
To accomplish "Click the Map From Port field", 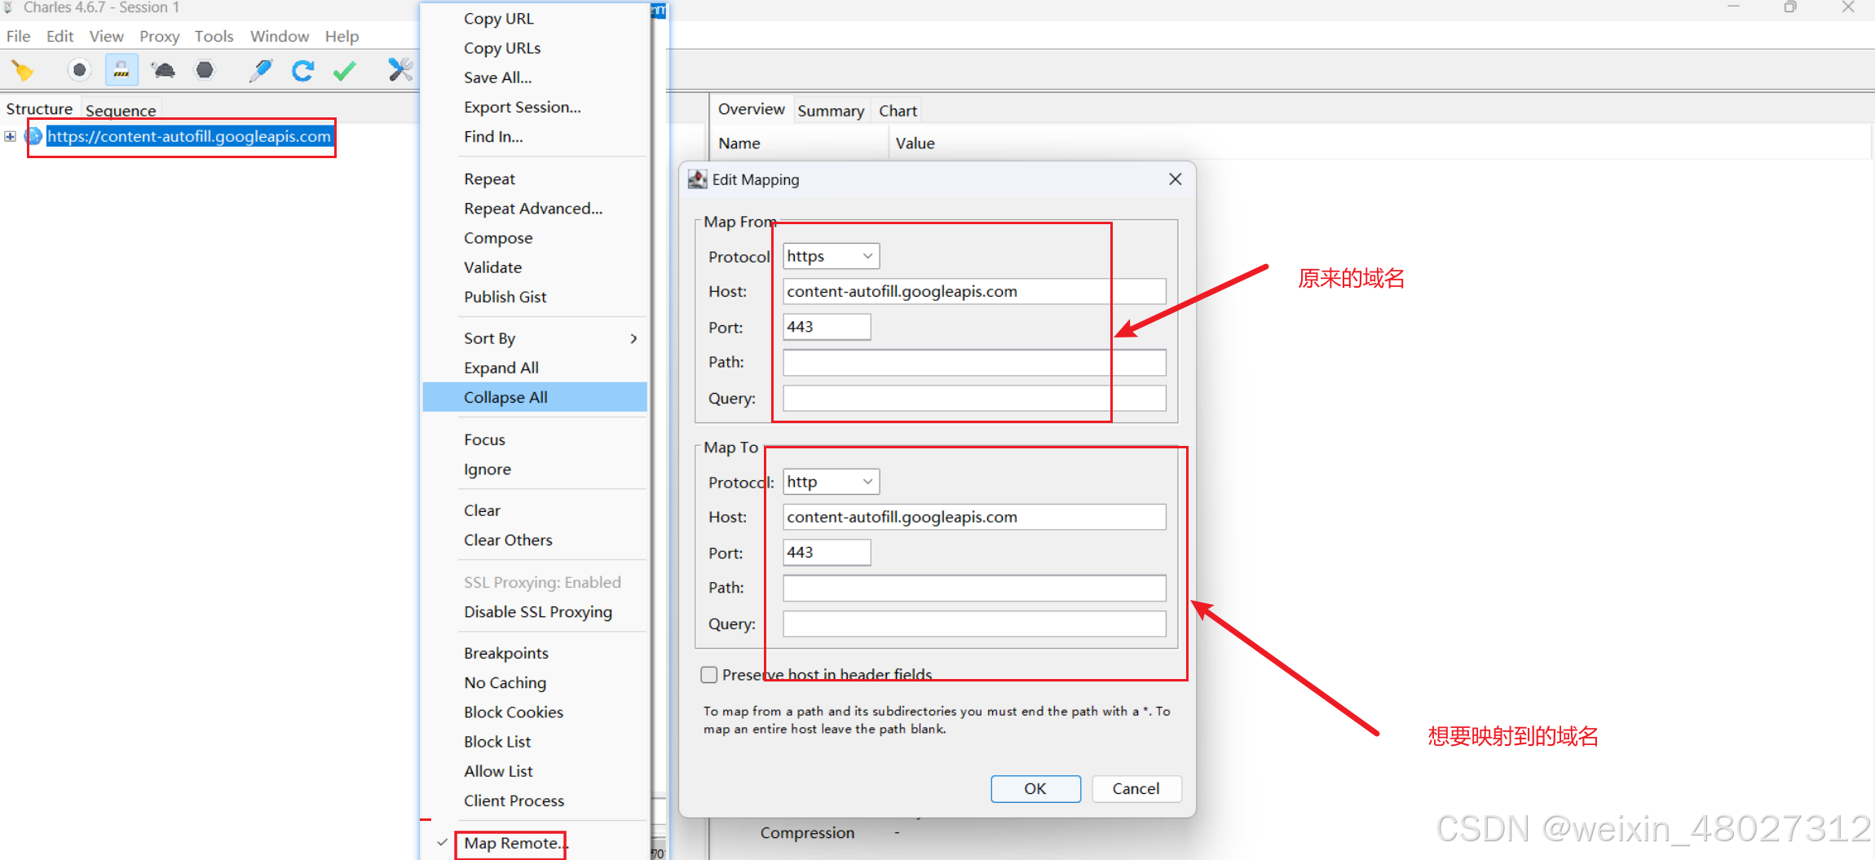I will (x=827, y=327).
